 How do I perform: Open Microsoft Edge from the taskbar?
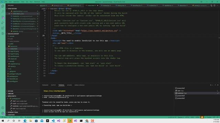click(25, 121)
